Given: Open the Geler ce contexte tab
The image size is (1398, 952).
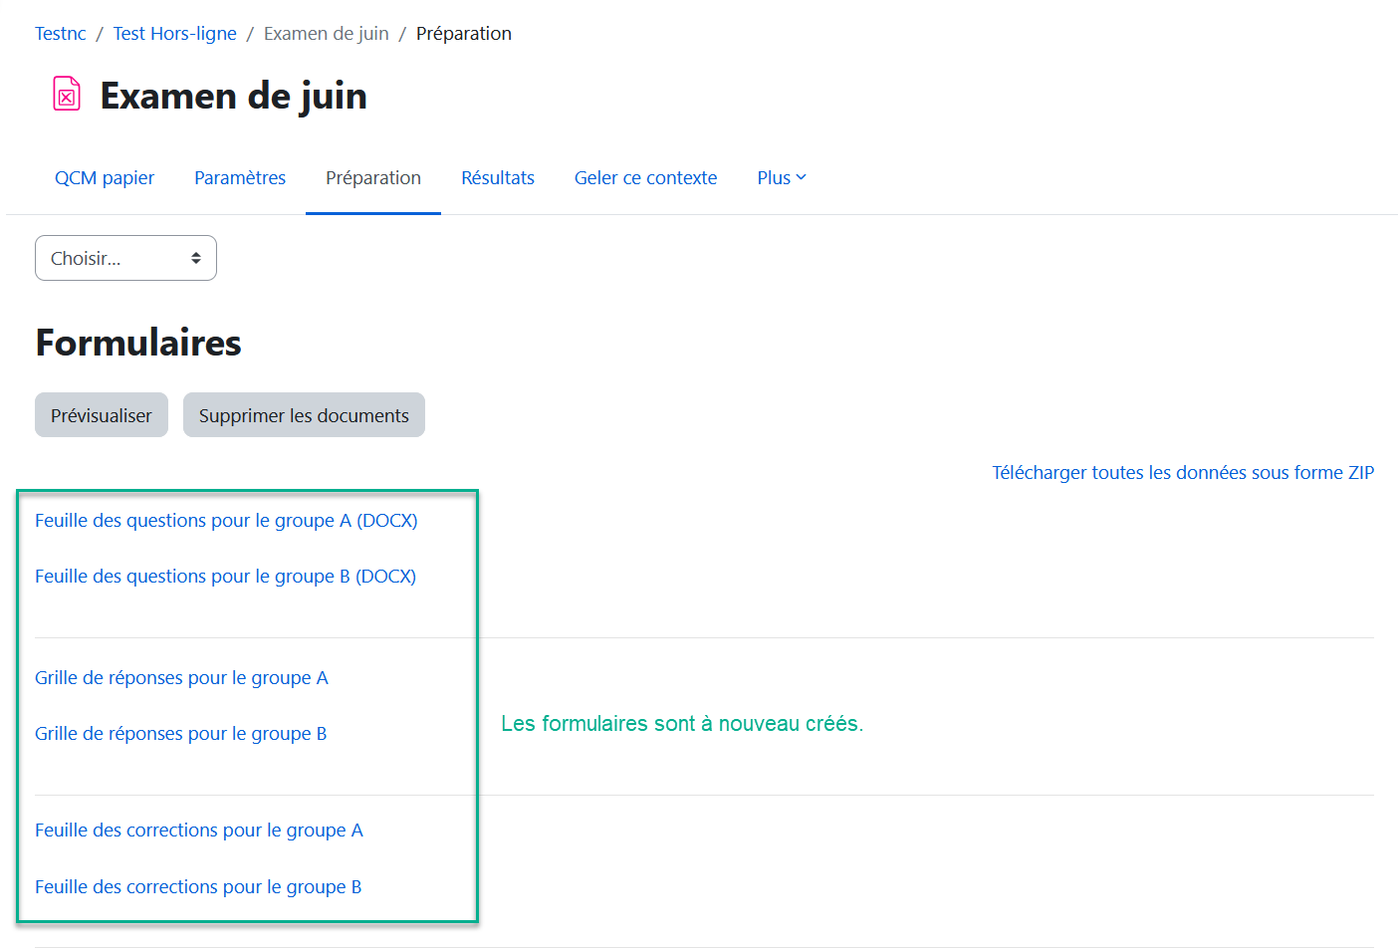Looking at the screenshot, I should pos(645,178).
